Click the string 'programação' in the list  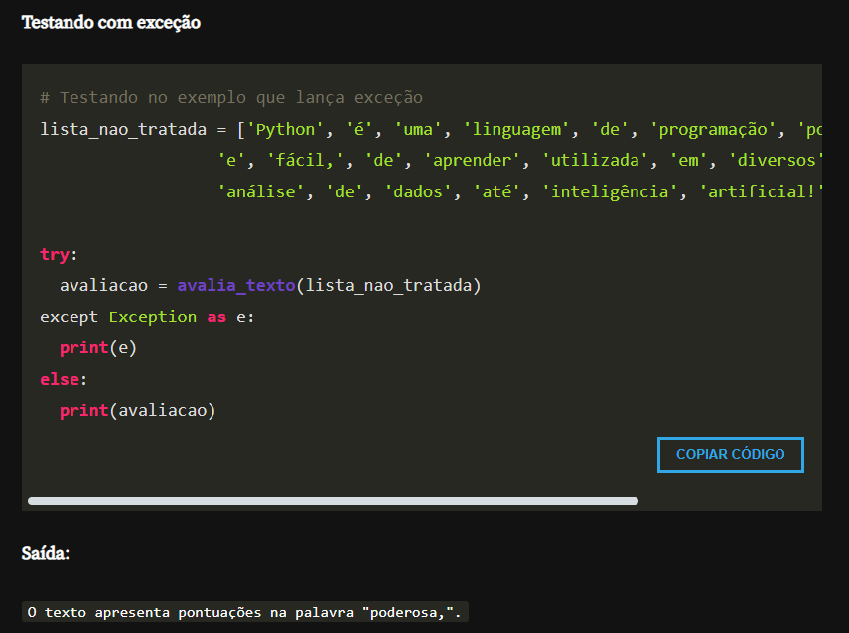(713, 130)
